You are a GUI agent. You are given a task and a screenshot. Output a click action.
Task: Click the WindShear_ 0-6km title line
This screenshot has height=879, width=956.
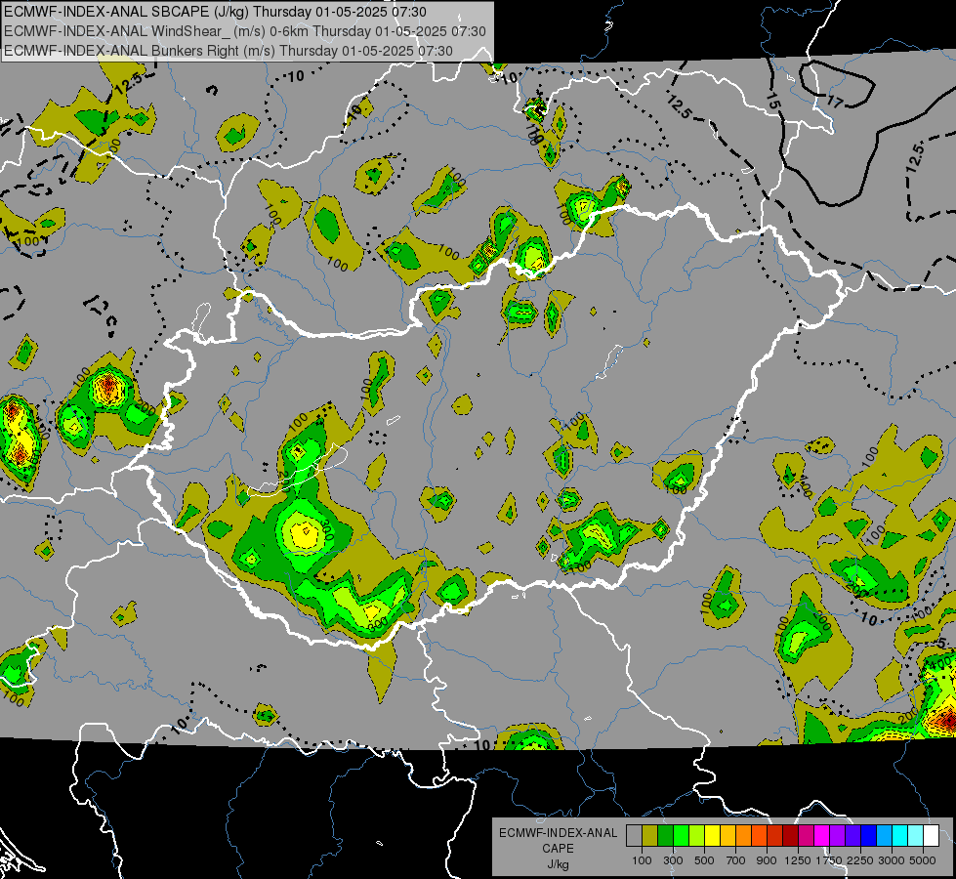pos(245,31)
